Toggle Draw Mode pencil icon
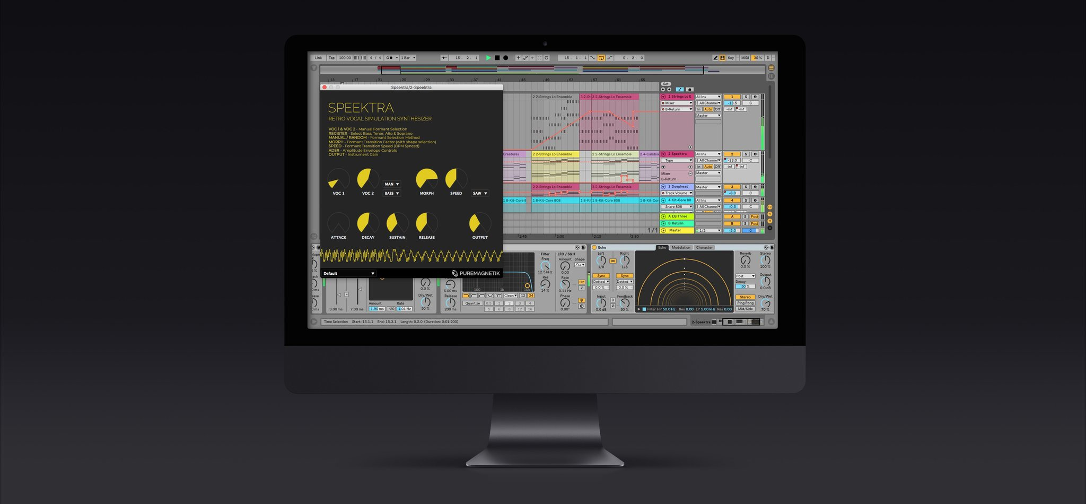 click(715, 58)
